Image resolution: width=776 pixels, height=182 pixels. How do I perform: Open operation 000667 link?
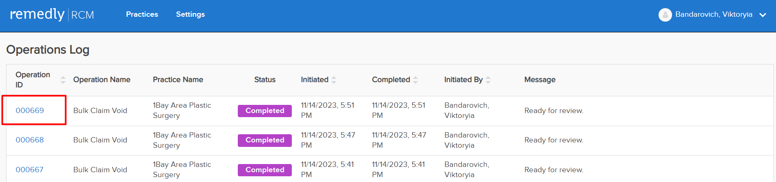coord(29,170)
